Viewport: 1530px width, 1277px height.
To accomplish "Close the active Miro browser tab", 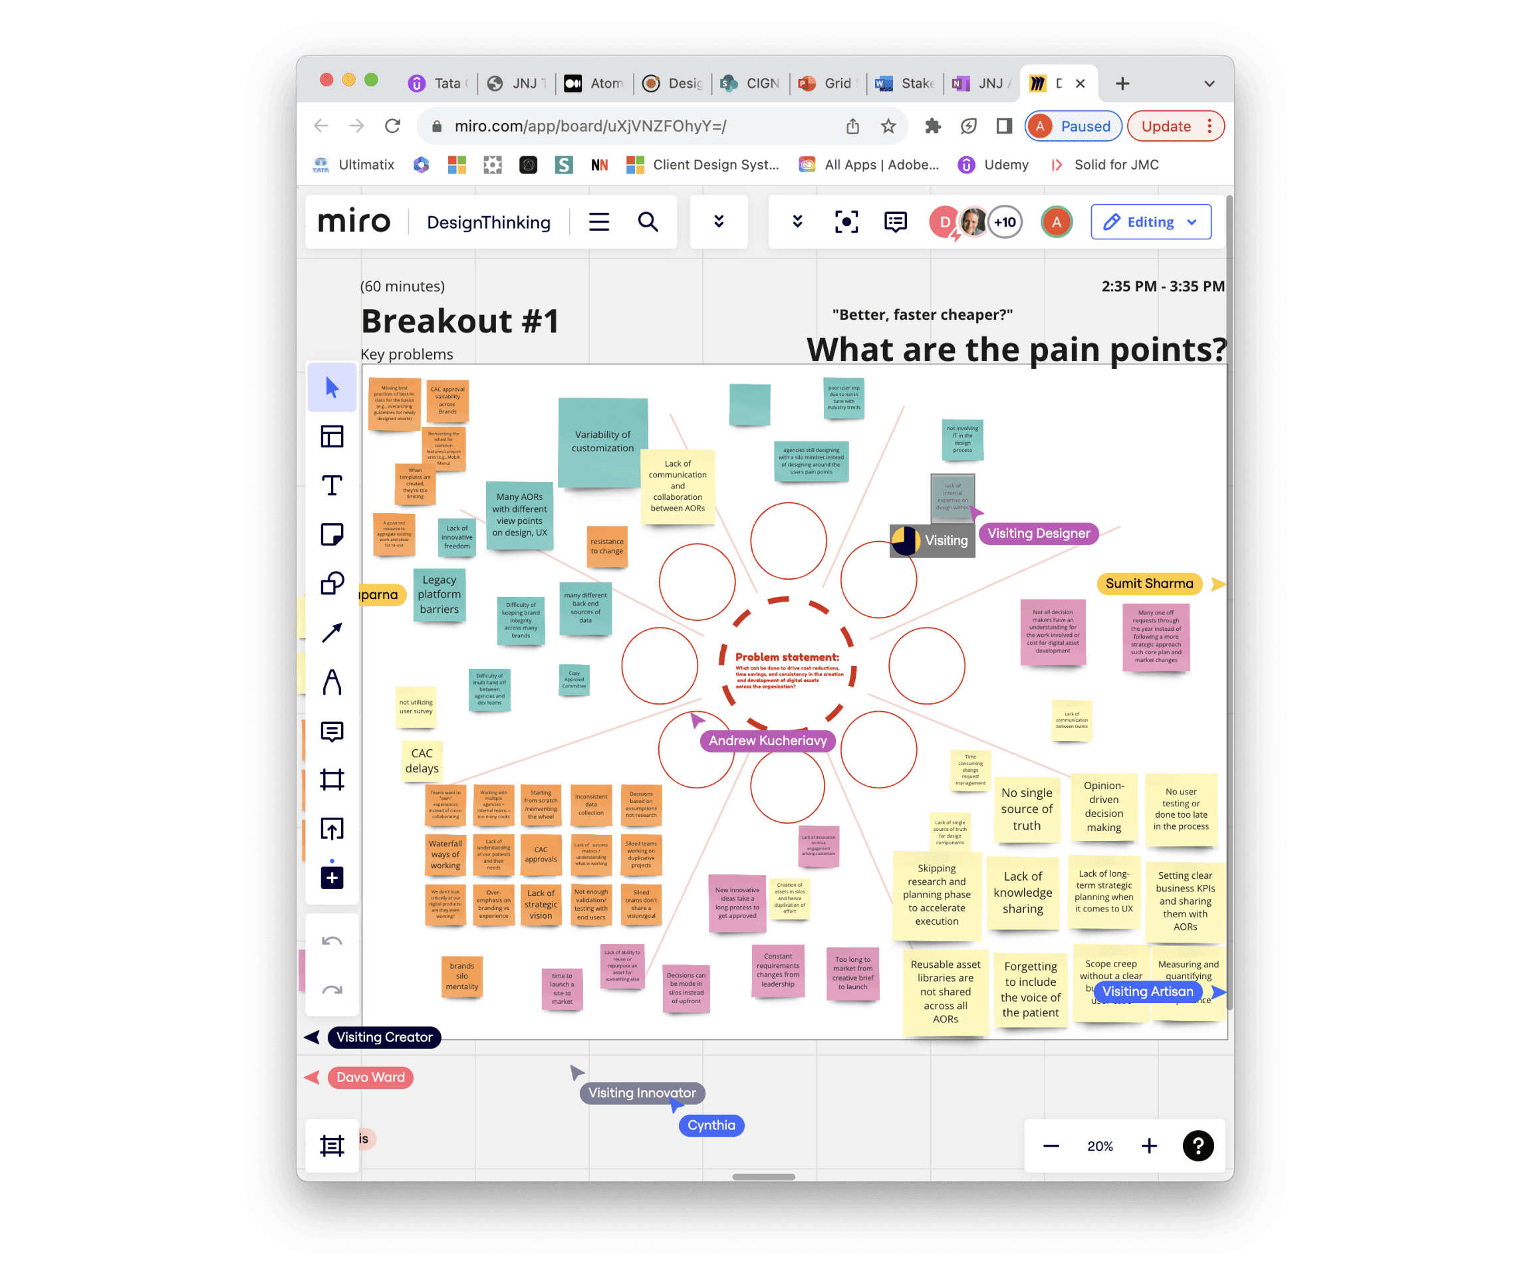I will coord(1081,83).
